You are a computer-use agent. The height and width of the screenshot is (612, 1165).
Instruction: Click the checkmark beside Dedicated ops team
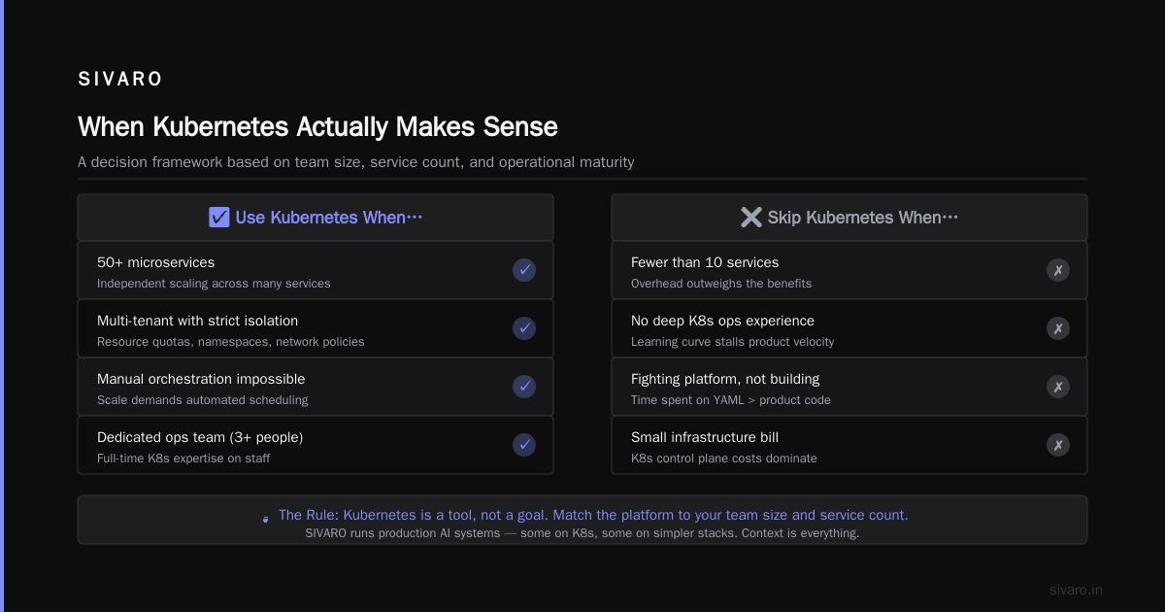524,445
